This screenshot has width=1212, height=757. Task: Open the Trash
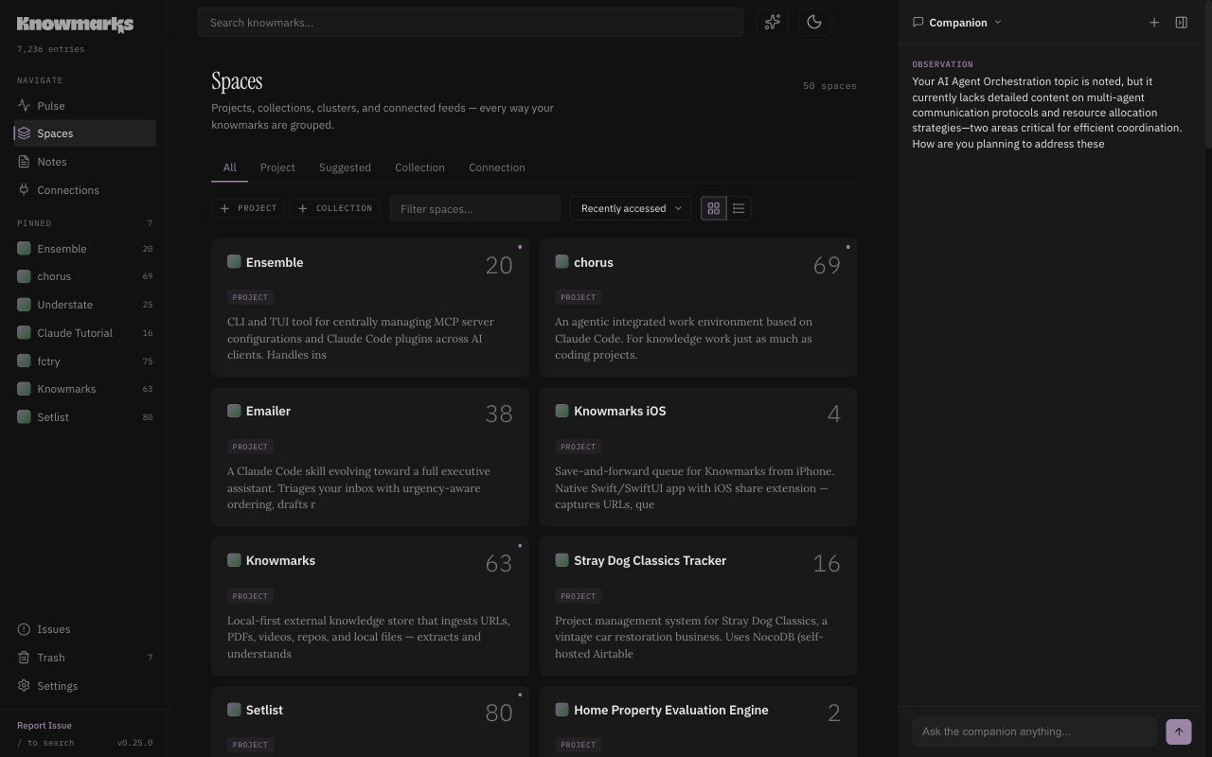85,658
